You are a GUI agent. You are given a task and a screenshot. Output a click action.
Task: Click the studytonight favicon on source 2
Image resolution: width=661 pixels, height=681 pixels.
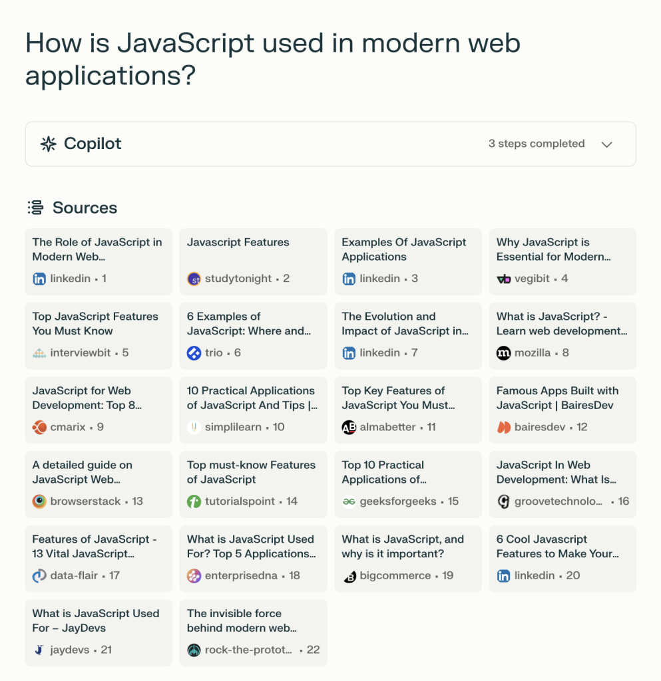194,279
